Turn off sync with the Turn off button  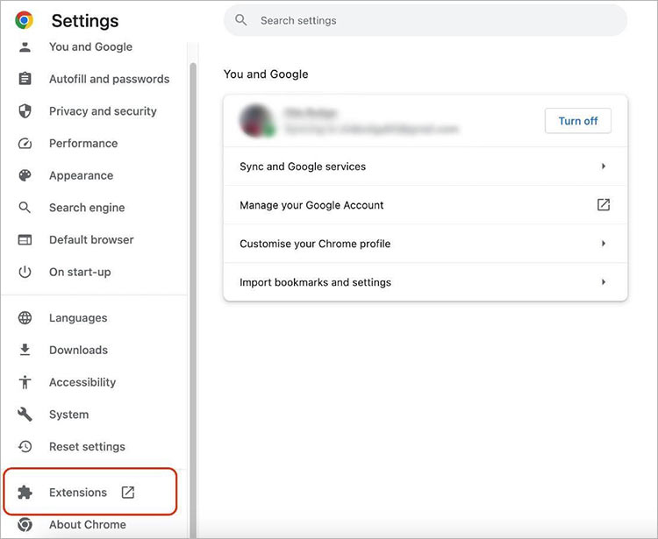point(578,121)
